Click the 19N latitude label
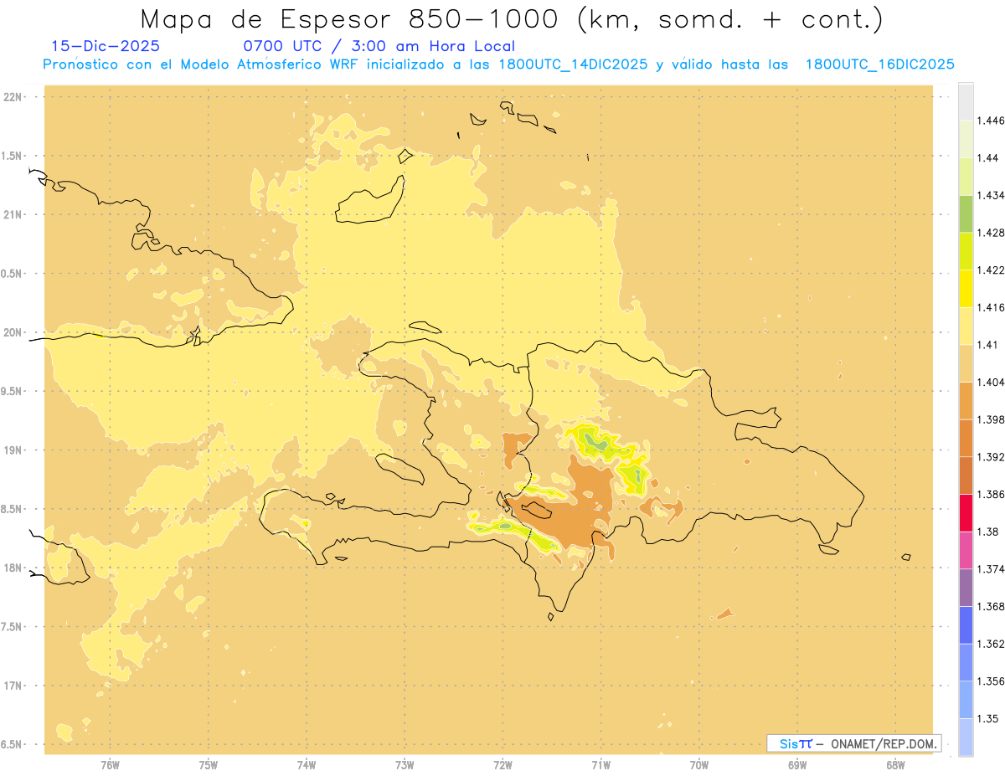Screen dimensions: 1005x776 click(x=13, y=450)
